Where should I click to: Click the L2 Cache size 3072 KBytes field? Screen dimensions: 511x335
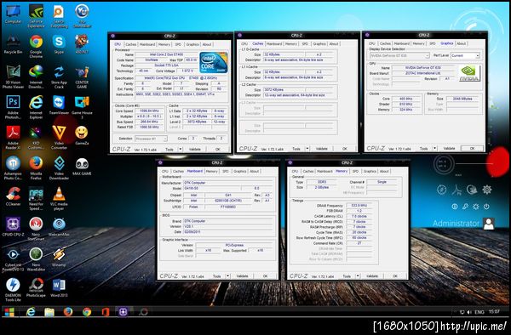point(284,89)
